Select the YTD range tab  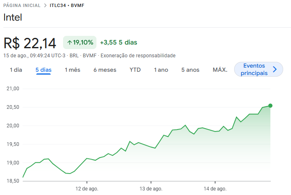point(135,70)
